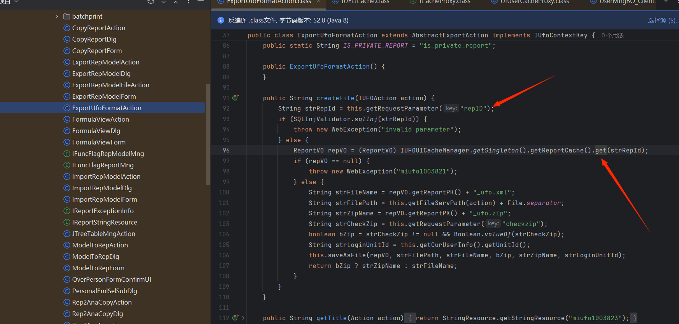Click the class icon beside JTreeTableMngAction

67,234
